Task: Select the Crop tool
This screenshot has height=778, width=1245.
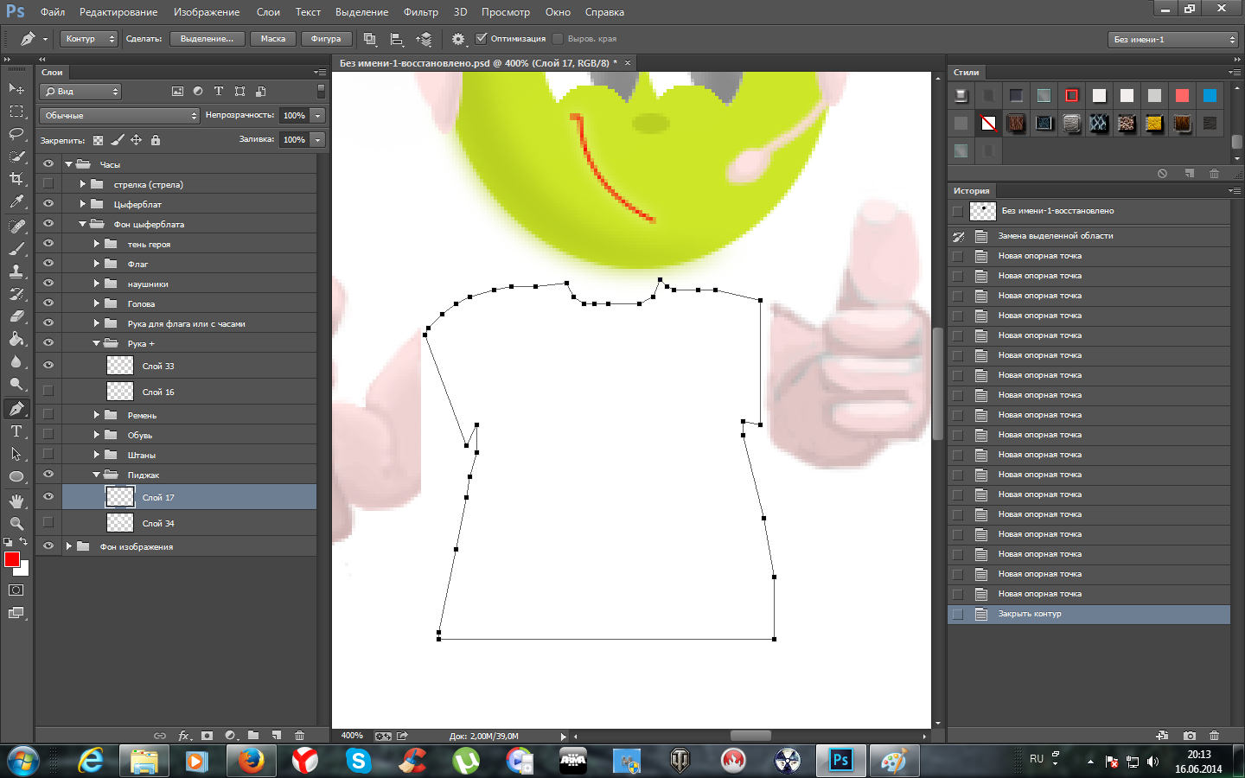Action: tap(16, 179)
